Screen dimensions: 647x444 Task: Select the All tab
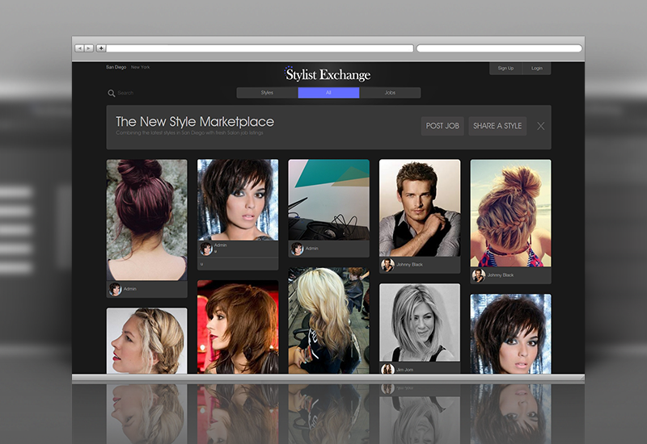[x=328, y=93]
